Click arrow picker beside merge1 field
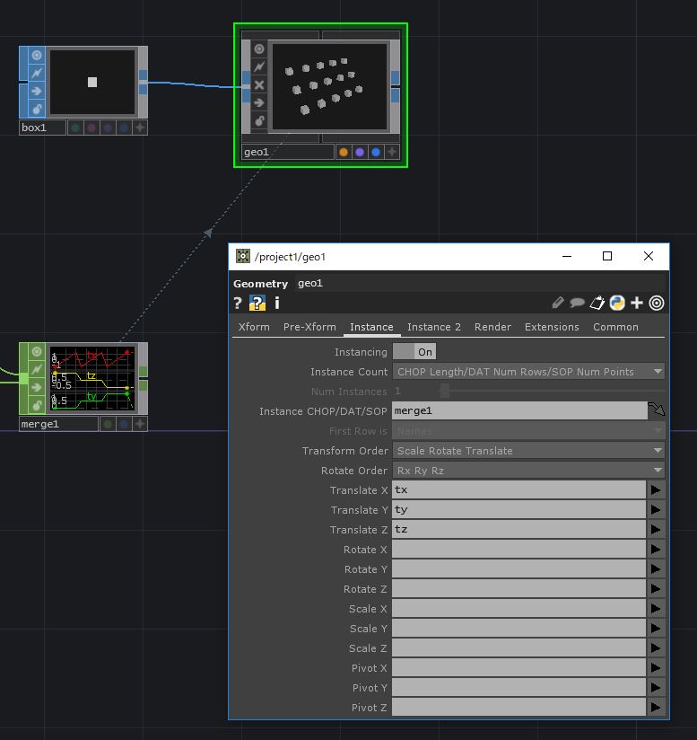The image size is (697, 740). [657, 410]
